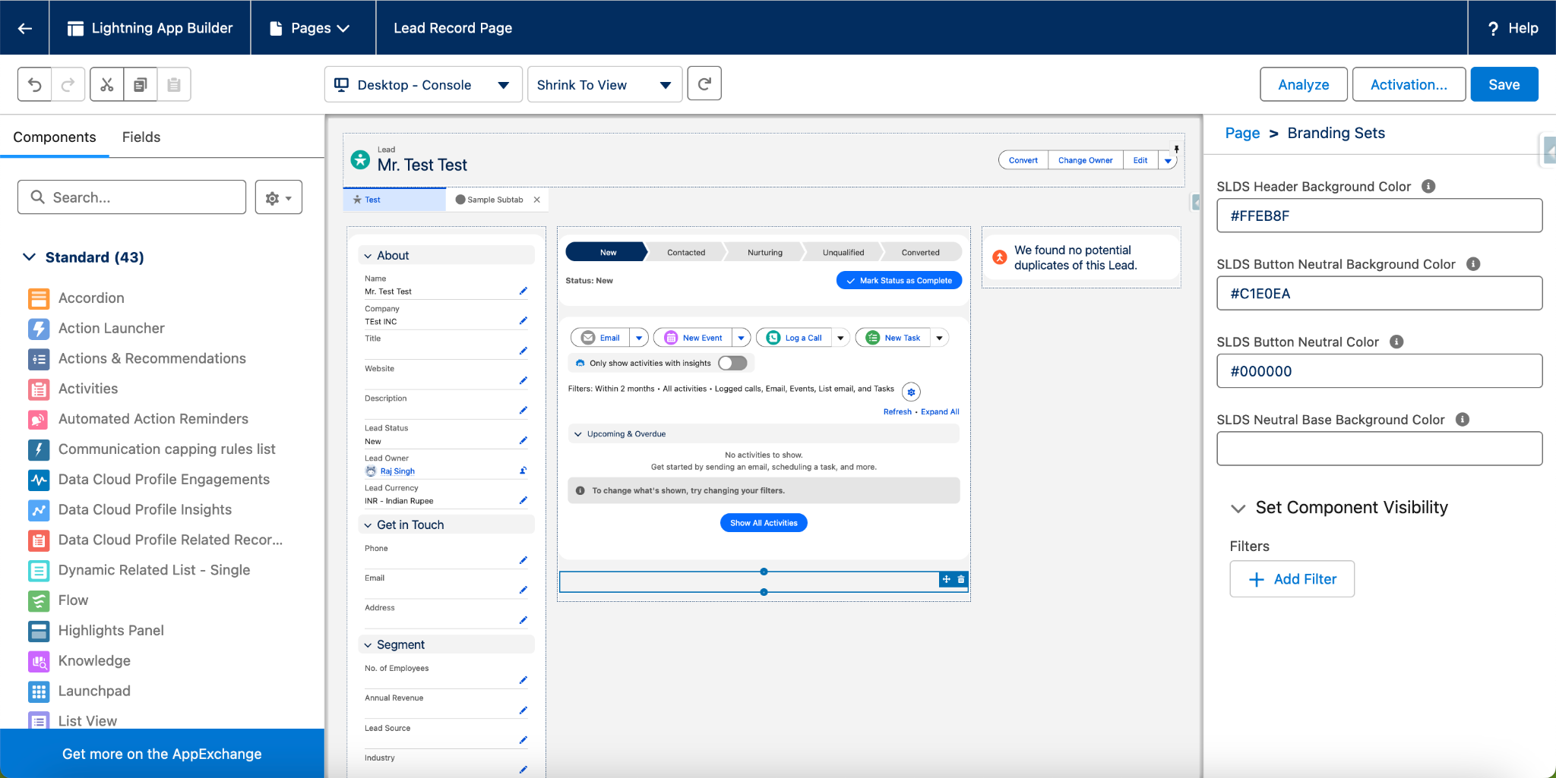This screenshot has height=778, width=1556.
Task: Expand the Upcoming & Overdue section
Action: pyautogui.click(x=578, y=434)
